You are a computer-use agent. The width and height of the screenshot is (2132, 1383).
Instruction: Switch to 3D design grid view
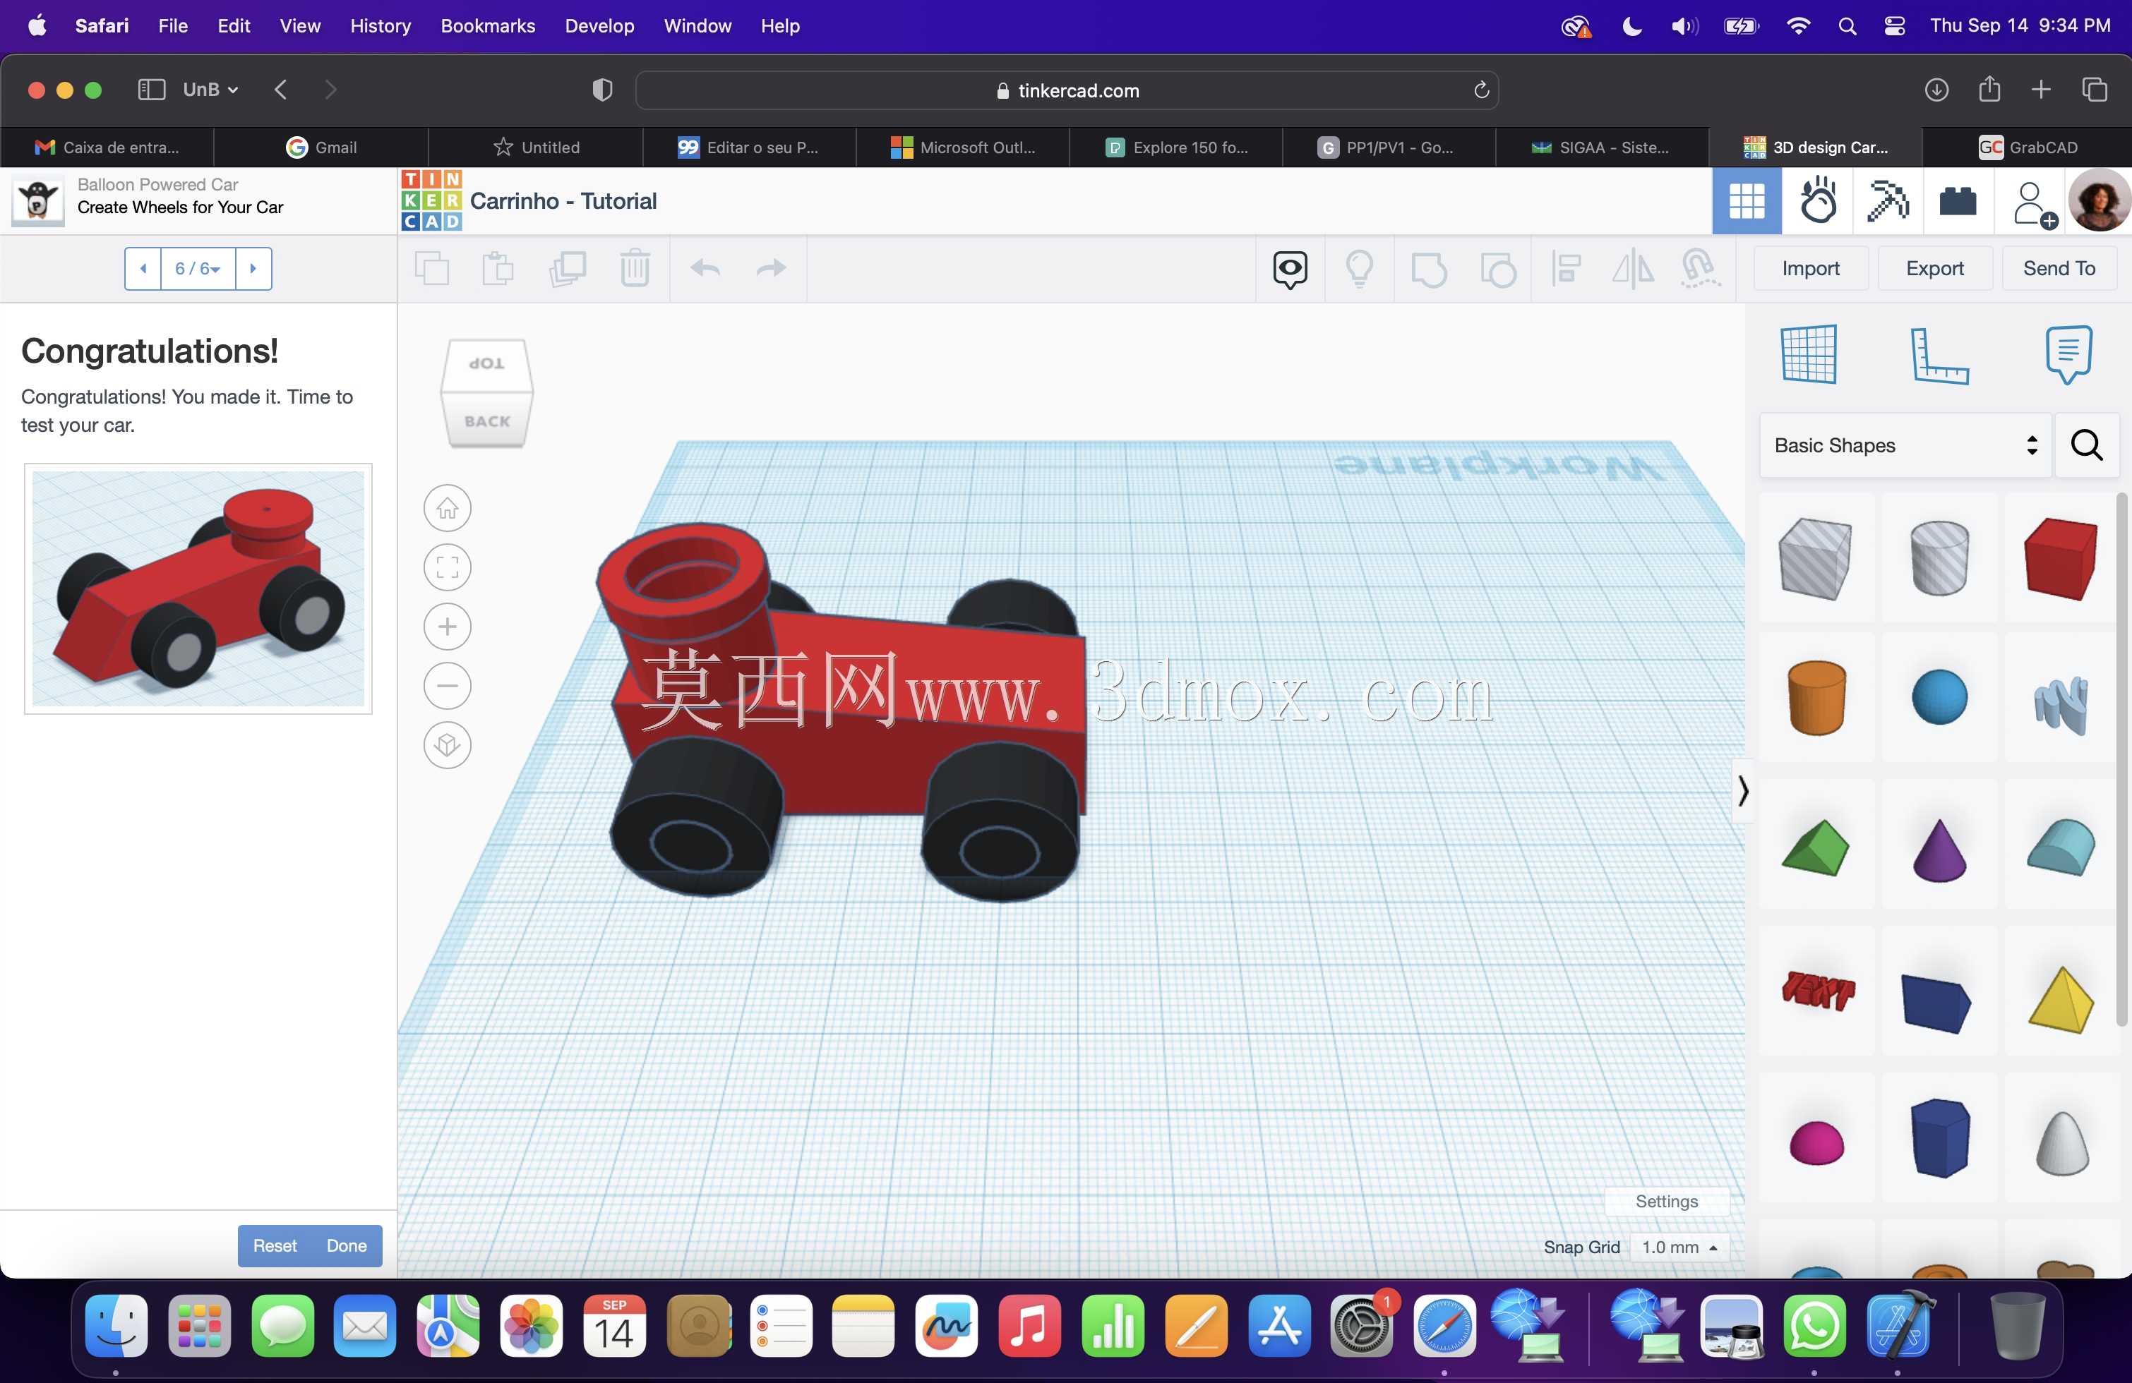click(x=1747, y=201)
